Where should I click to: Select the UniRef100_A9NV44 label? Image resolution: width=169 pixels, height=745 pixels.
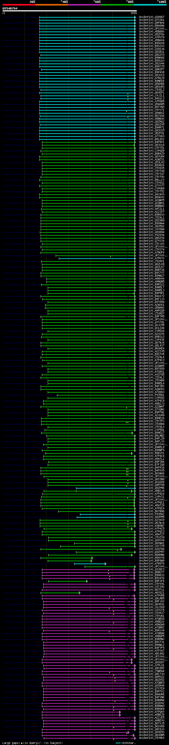[152, 279]
